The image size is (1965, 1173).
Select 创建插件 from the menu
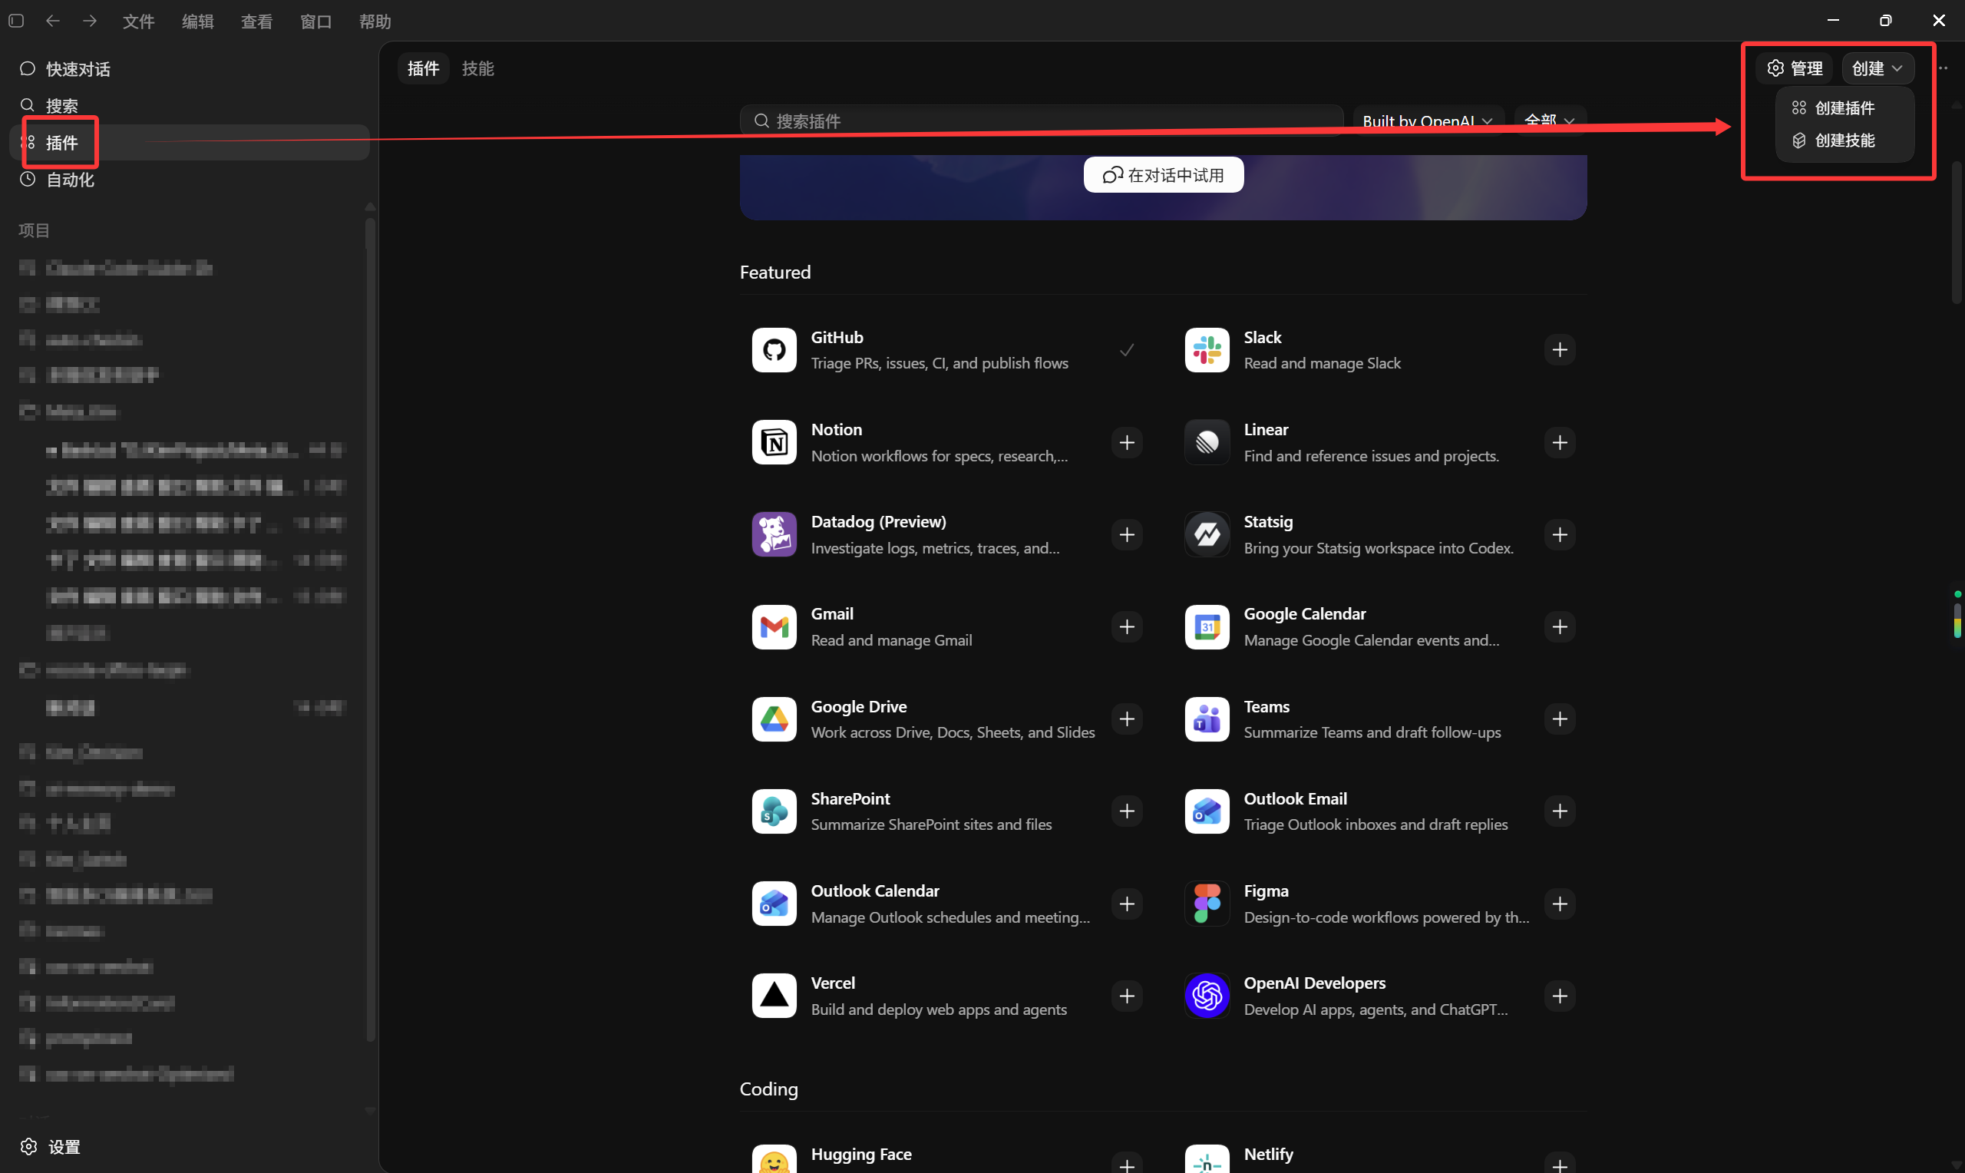pos(1844,107)
